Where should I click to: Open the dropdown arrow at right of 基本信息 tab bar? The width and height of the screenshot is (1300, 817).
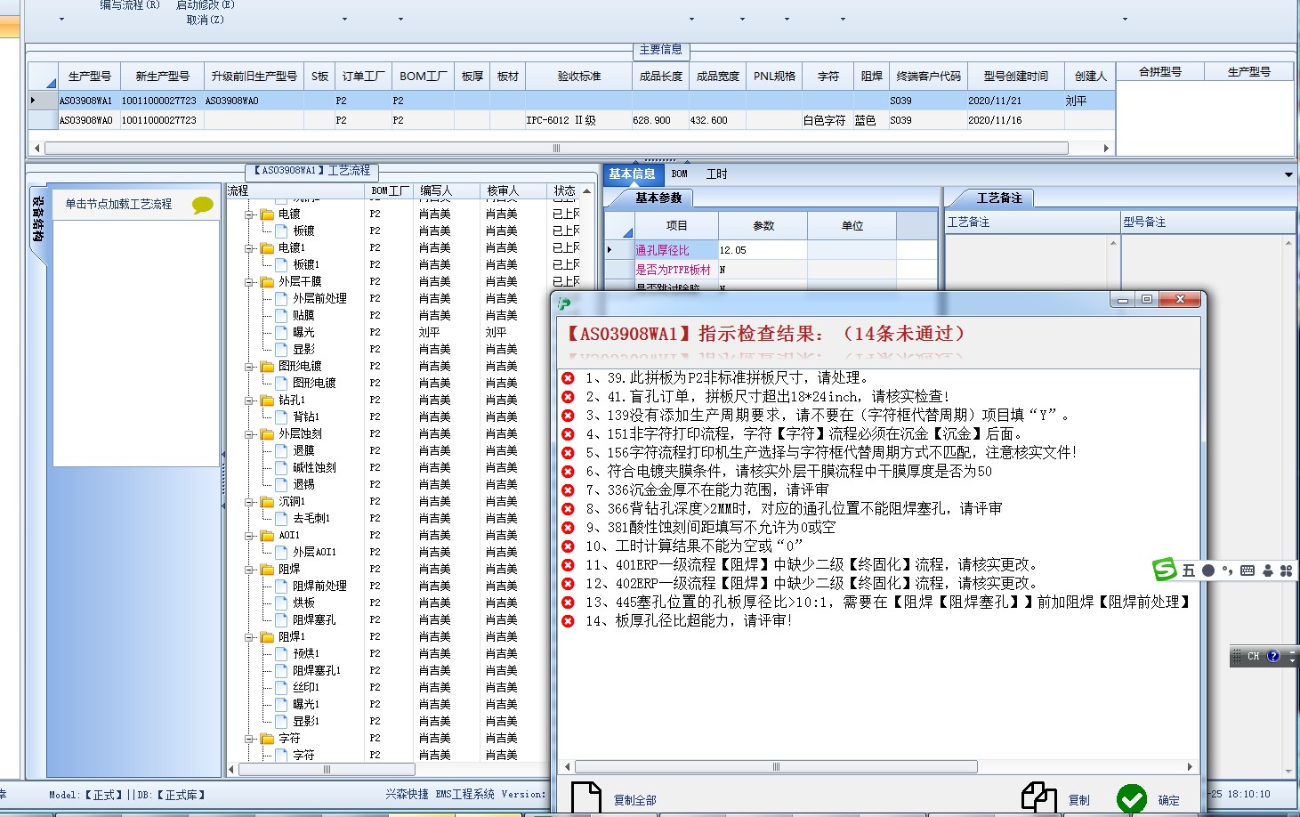coord(1288,174)
